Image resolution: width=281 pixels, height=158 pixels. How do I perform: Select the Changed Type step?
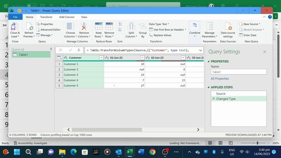pos(239,99)
